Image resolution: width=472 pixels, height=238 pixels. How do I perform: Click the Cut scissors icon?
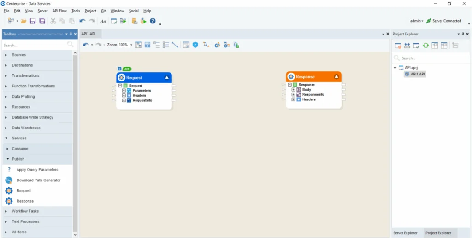53,21
